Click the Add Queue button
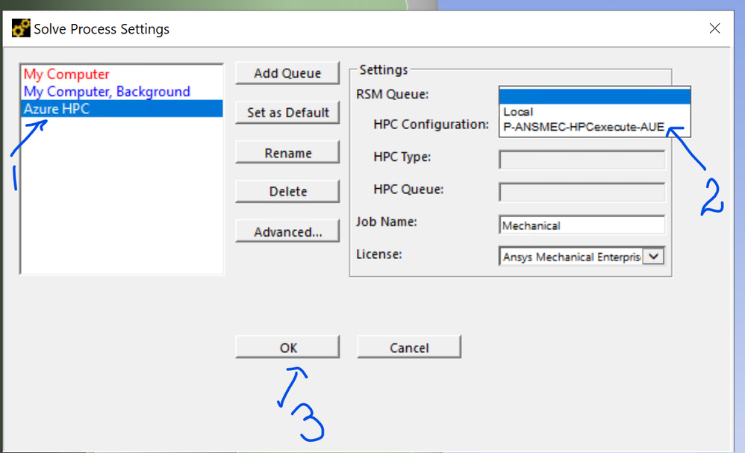The image size is (745, 453). pyautogui.click(x=287, y=73)
